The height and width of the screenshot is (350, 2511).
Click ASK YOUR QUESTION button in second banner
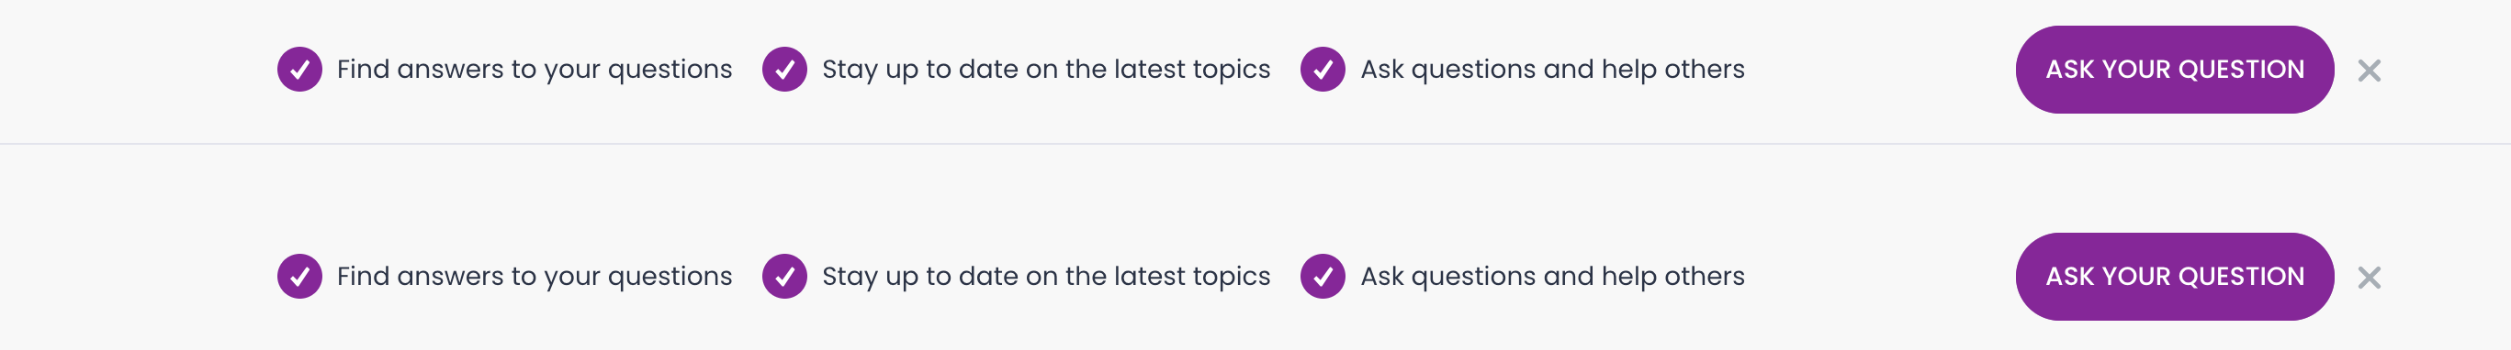tap(2175, 276)
